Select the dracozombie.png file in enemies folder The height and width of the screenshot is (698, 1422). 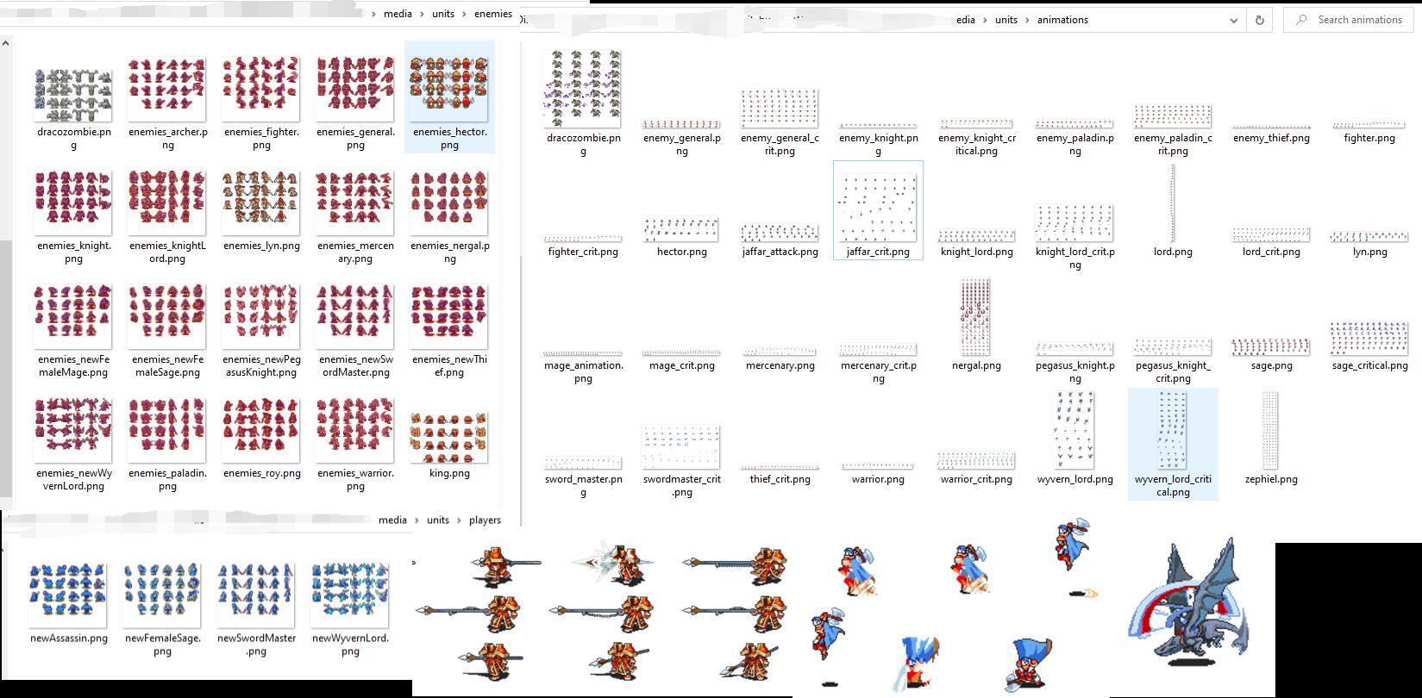coord(73,95)
